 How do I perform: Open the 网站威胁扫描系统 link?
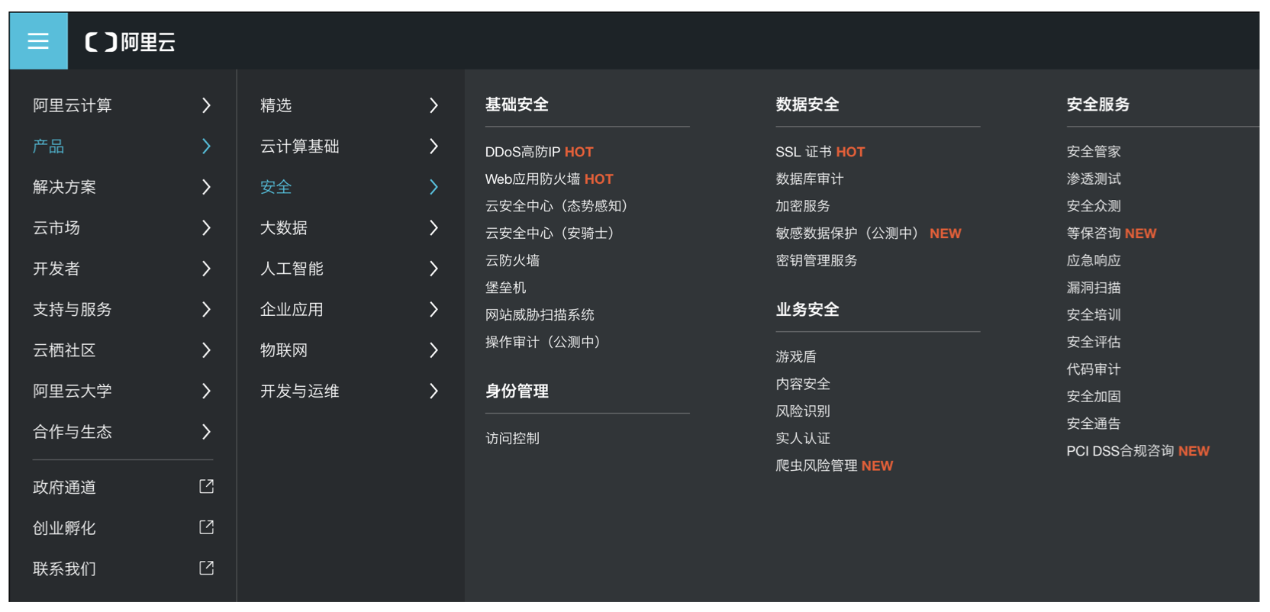coord(540,314)
